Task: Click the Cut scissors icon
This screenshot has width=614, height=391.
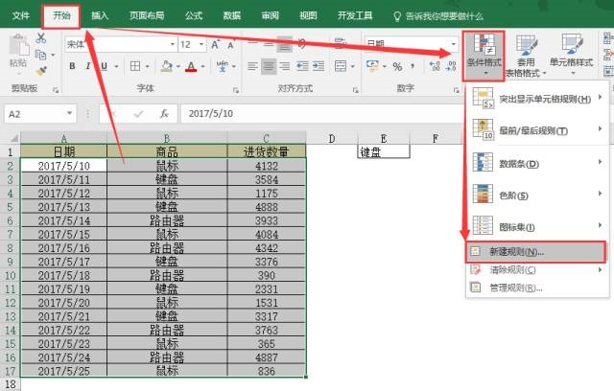Action: coord(41,38)
